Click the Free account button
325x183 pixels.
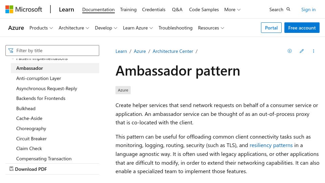302,27
